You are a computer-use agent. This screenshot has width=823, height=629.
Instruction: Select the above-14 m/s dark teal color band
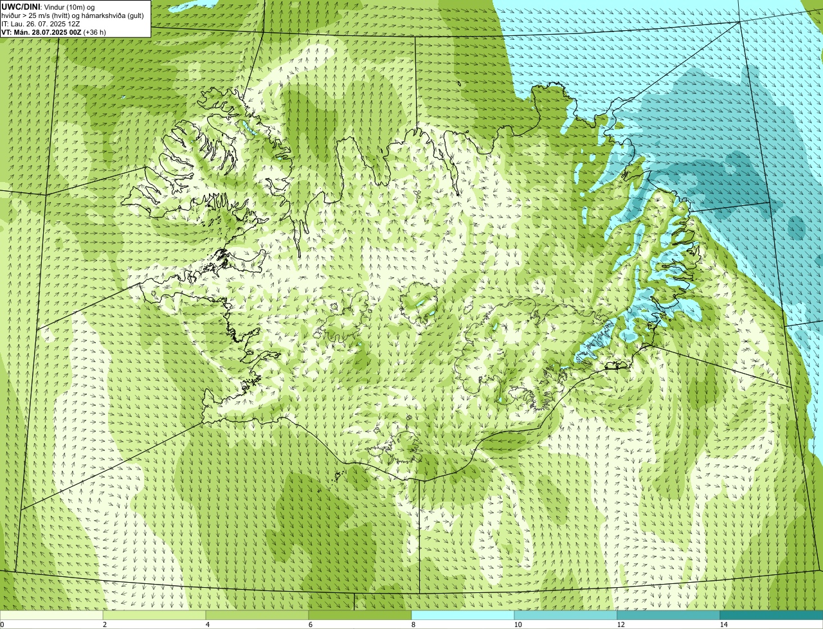point(772,615)
